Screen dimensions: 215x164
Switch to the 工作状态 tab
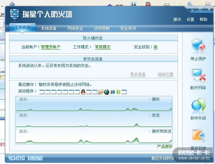pos(23,27)
